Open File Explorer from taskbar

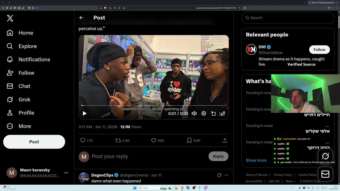click(176, 188)
